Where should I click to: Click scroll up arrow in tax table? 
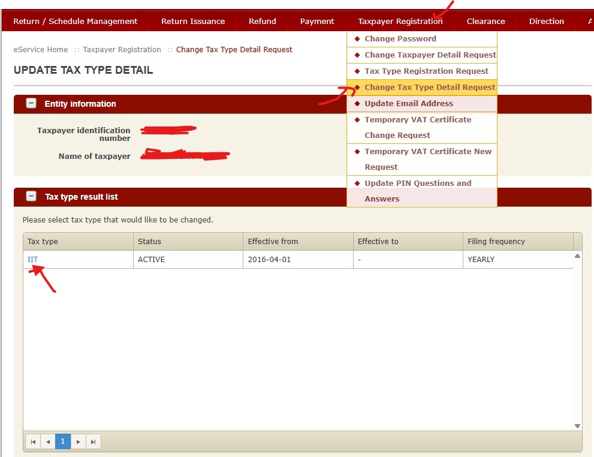(577, 256)
